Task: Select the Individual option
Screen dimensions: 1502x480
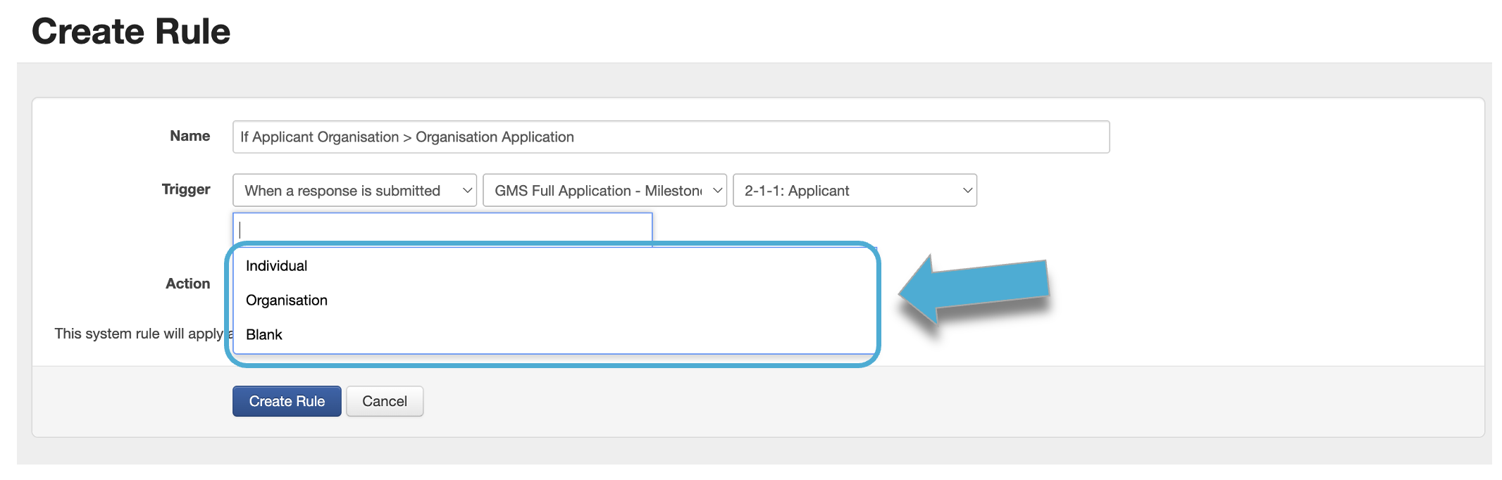Action: click(x=276, y=266)
